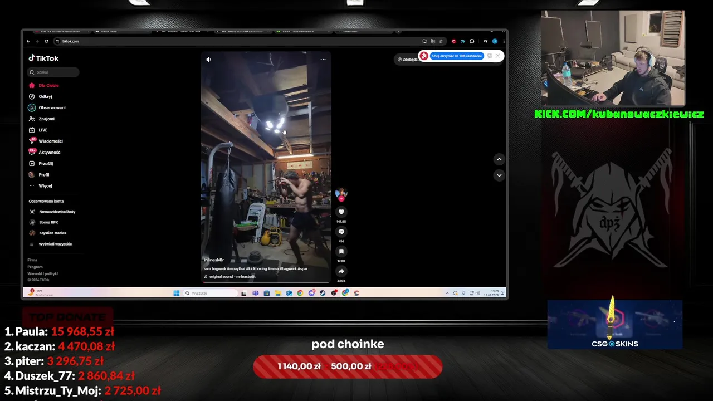Image resolution: width=713 pixels, height=401 pixels.
Task: Click the TikTok logo
Action: click(x=43, y=58)
